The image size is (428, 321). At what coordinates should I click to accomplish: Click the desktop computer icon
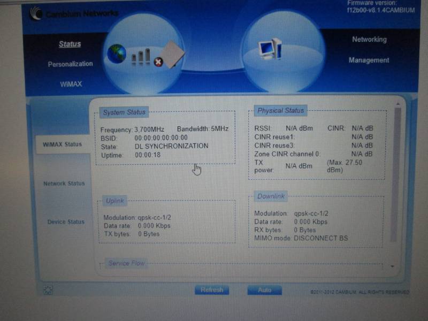click(270, 49)
